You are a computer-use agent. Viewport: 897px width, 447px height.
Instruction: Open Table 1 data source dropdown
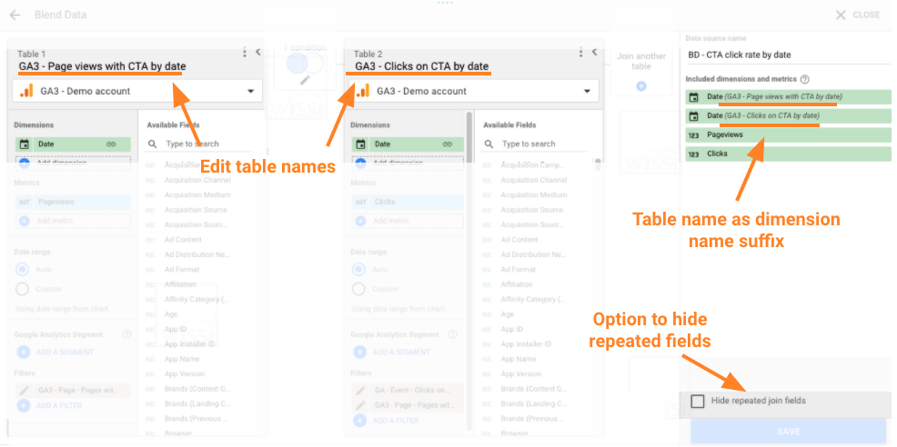[137, 91]
